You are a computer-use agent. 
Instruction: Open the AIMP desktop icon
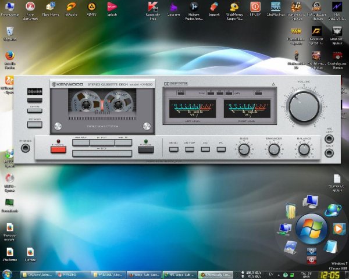pos(91,9)
